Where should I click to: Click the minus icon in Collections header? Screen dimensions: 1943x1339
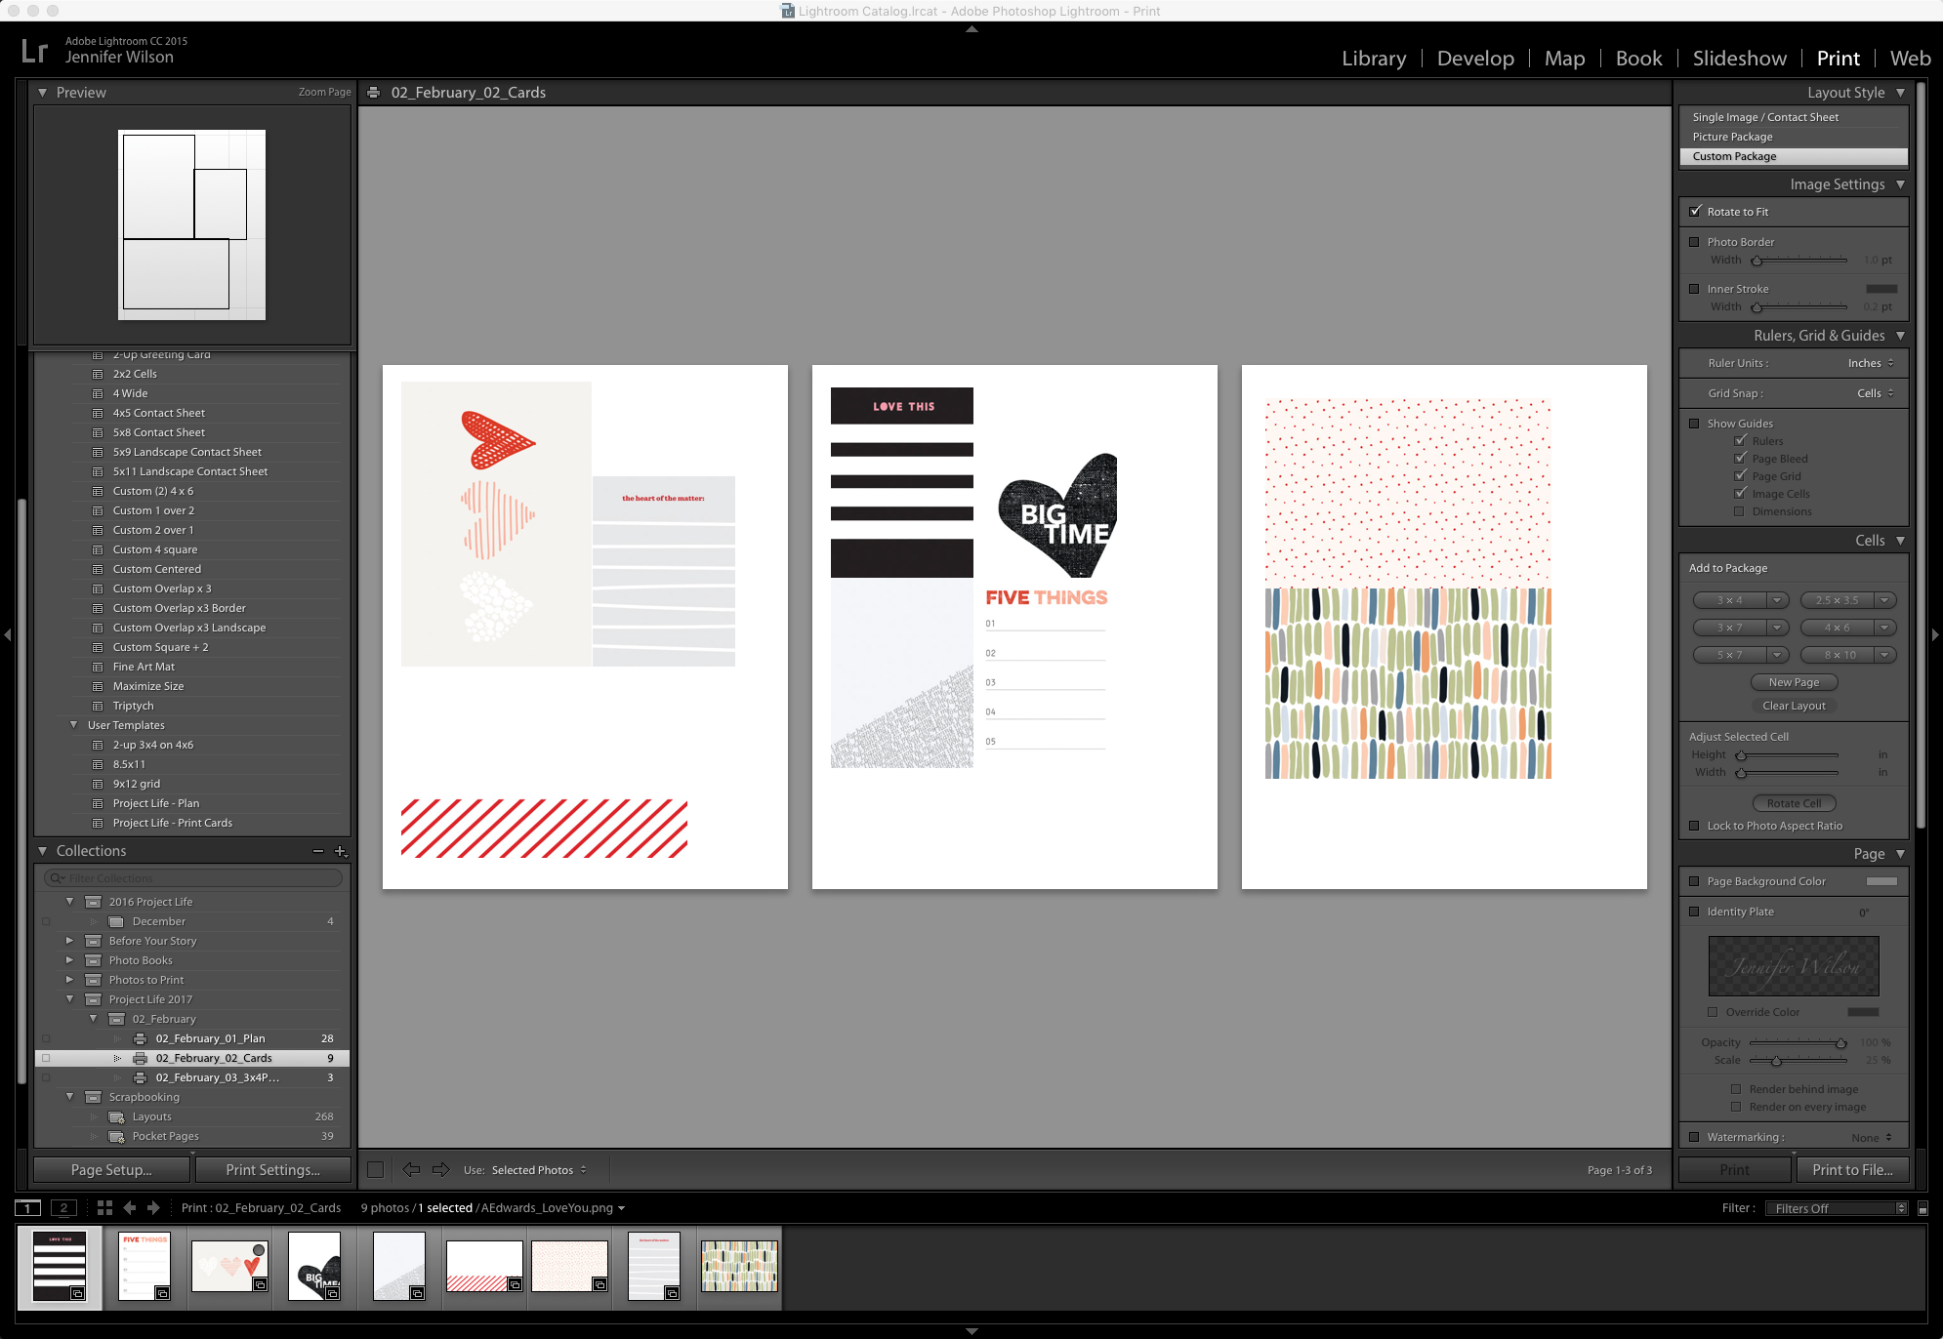point(317,851)
